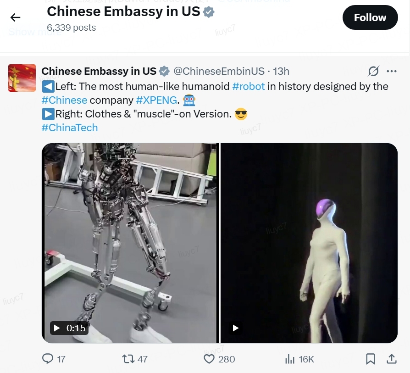The width and height of the screenshot is (410, 373).
Task: Open the right walking robot video thumbnail
Action: pyautogui.click(x=309, y=243)
